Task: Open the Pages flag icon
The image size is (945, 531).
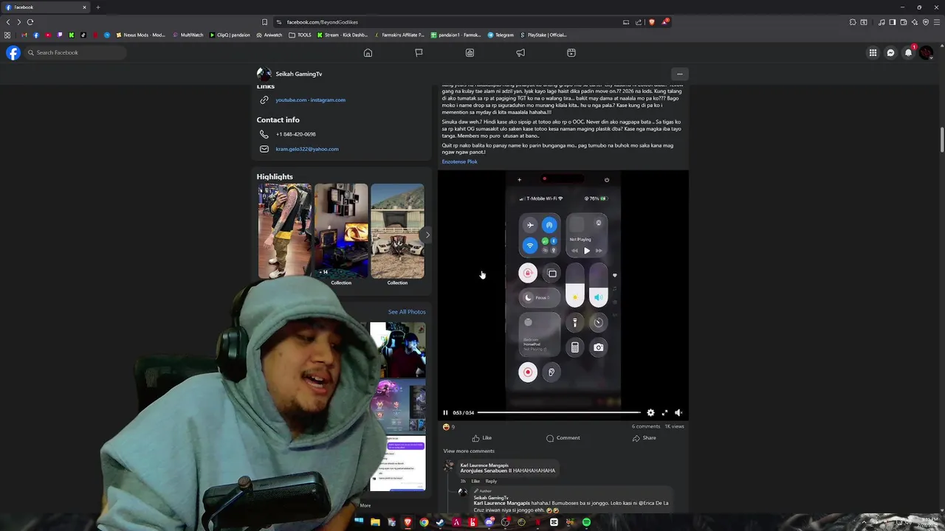Action: click(419, 52)
